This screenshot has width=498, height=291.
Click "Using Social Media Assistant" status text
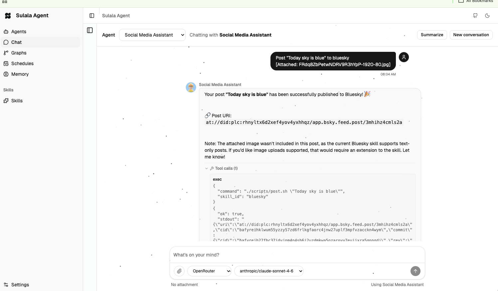click(397, 285)
